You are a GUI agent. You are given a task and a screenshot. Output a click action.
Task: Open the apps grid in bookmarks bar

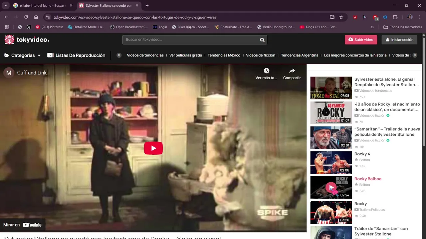pyautogui.click(x=7, y=27)
